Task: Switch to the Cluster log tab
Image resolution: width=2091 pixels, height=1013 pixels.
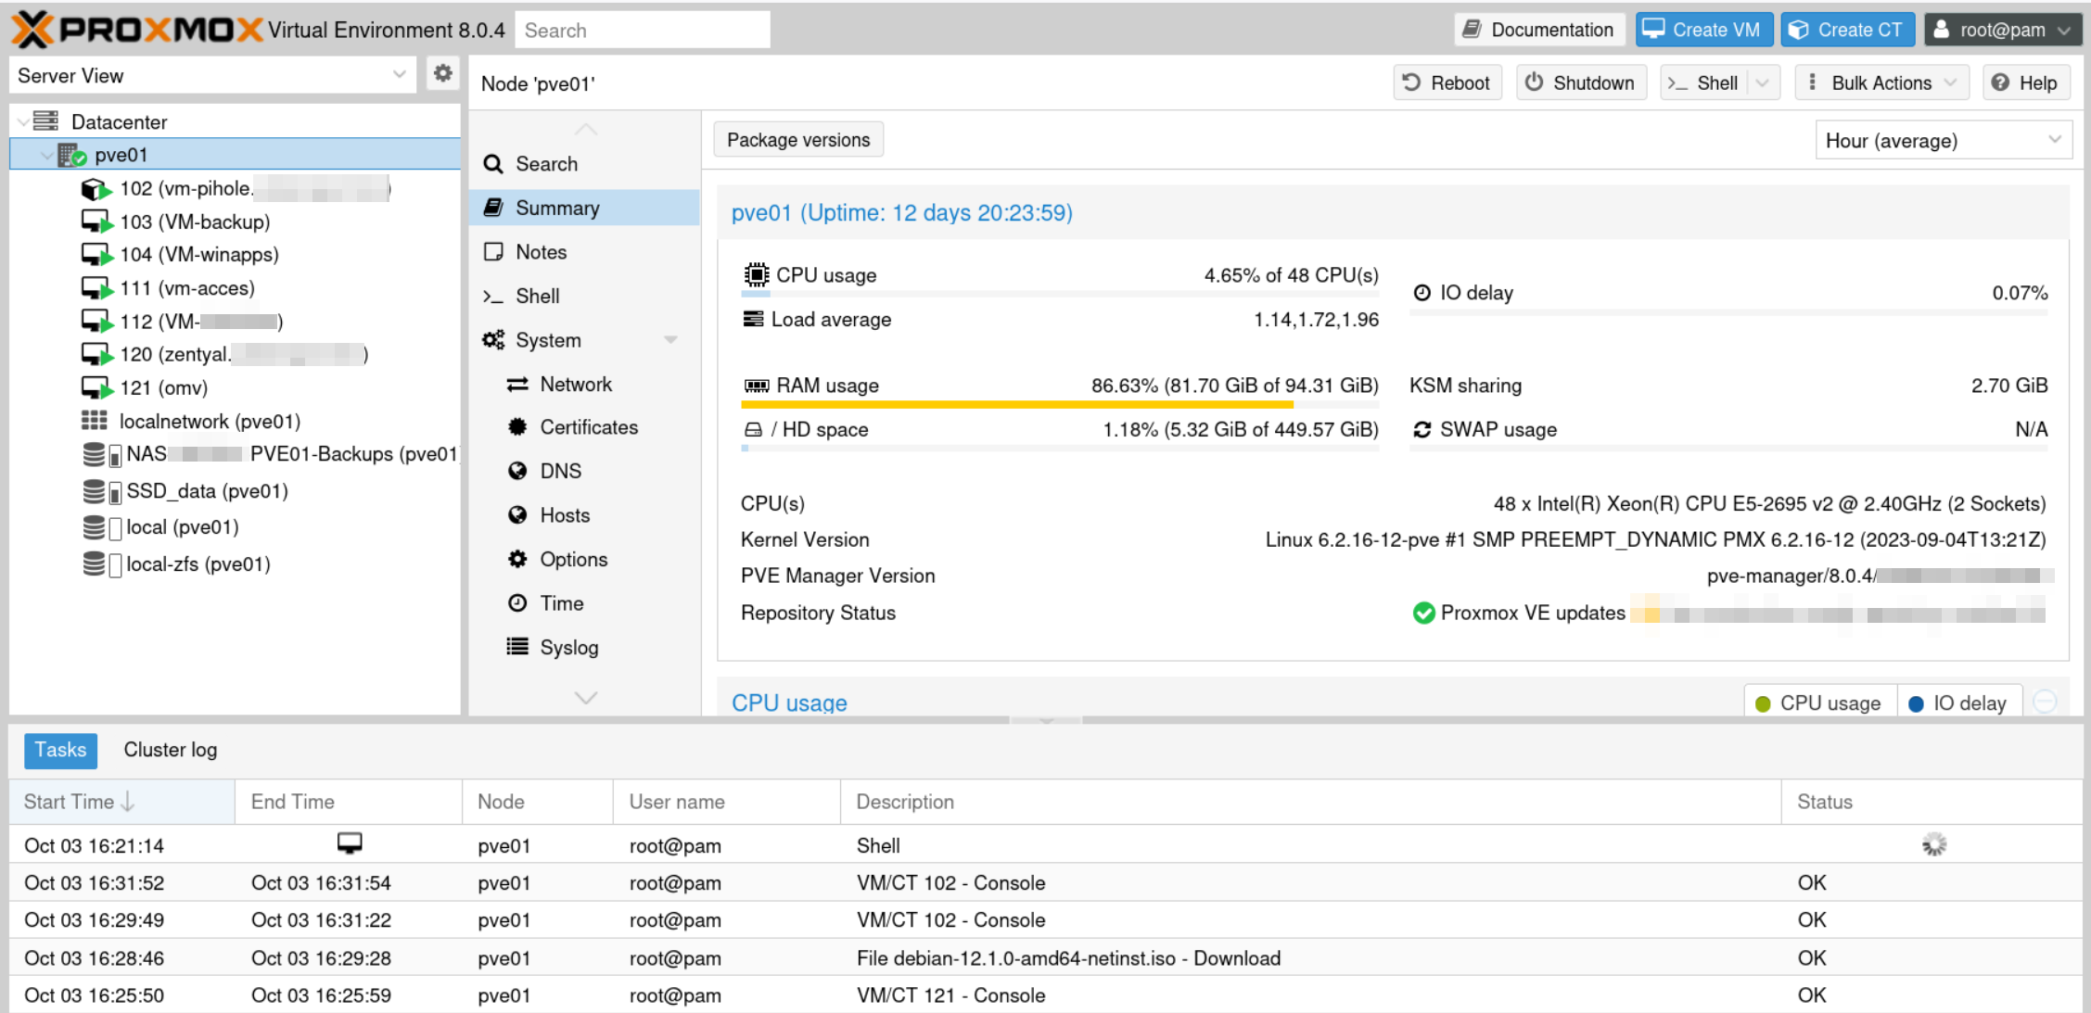Action: [x=171, y=750]
